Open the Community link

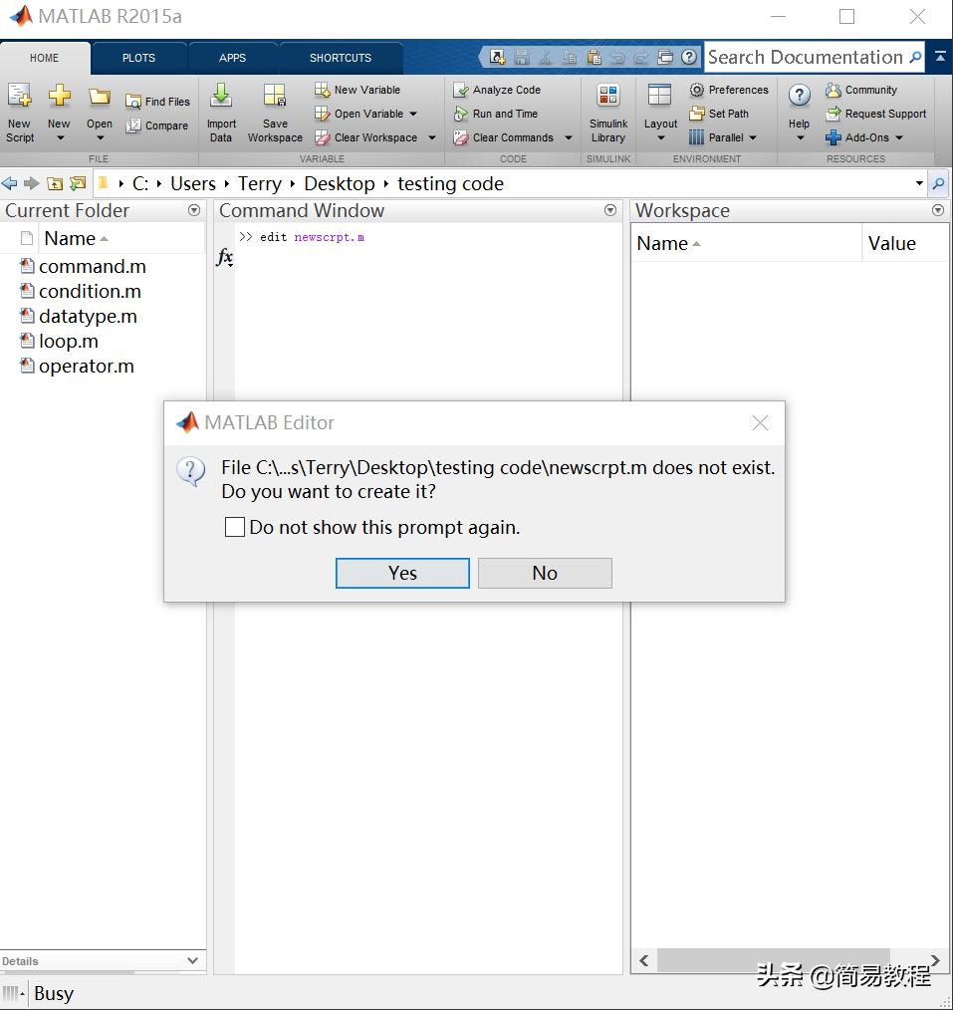pos(861,90)
